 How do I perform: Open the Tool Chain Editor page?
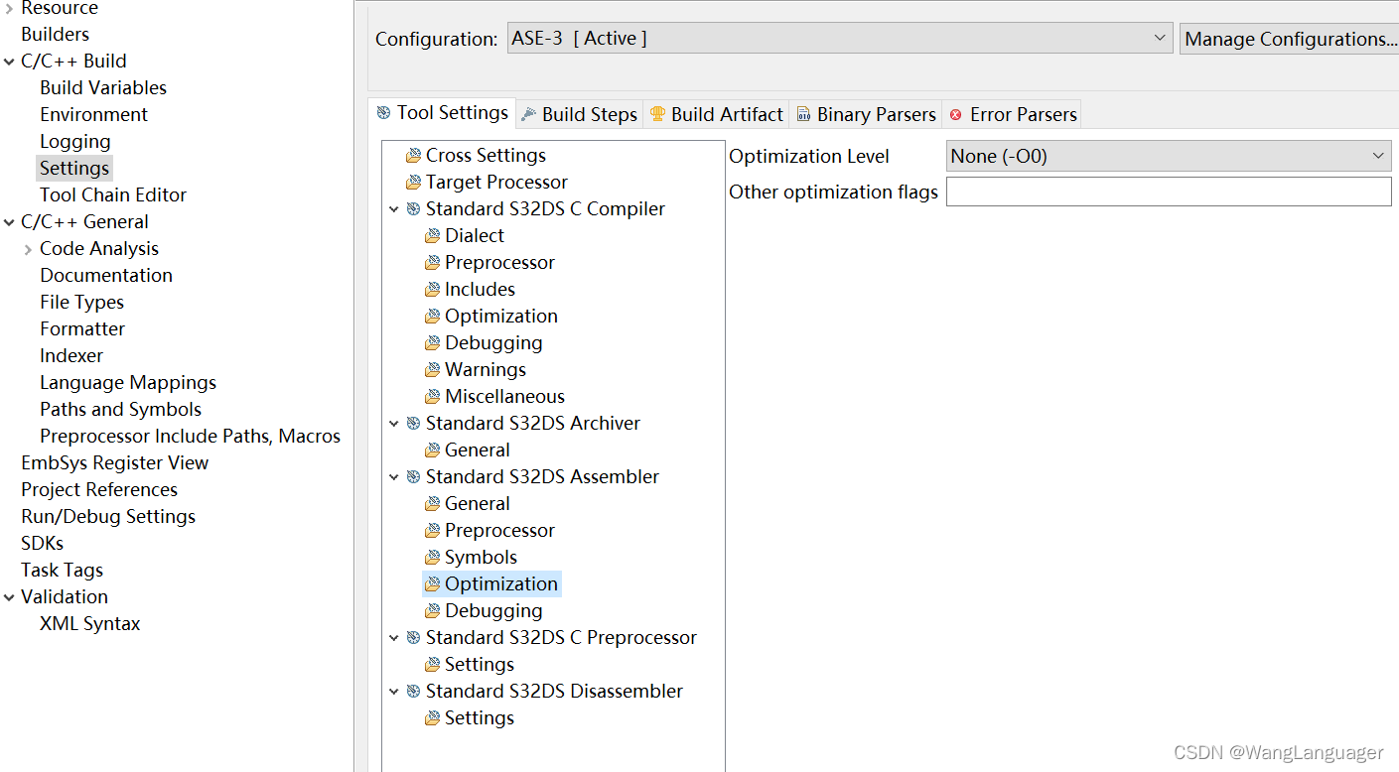[x=113, y=195]
